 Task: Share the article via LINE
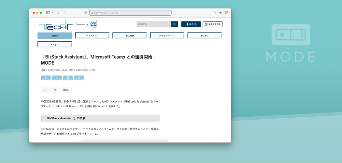(68, 78)
